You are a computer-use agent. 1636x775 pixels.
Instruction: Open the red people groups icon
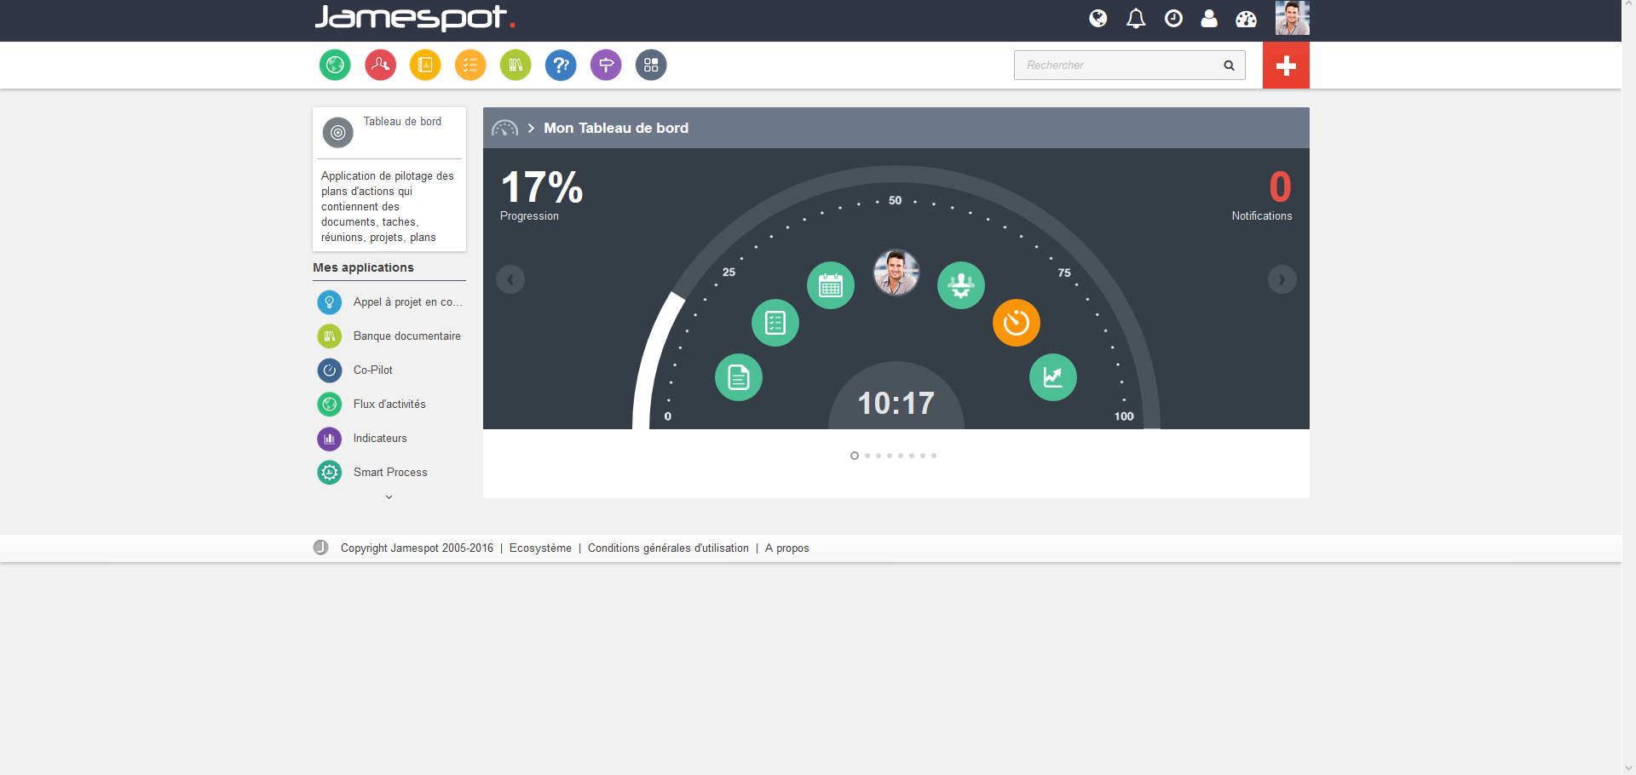[380, 65]
